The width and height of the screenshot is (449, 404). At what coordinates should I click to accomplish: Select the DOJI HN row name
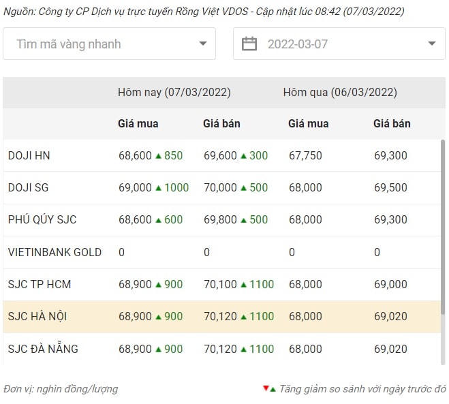click(29, 155)
